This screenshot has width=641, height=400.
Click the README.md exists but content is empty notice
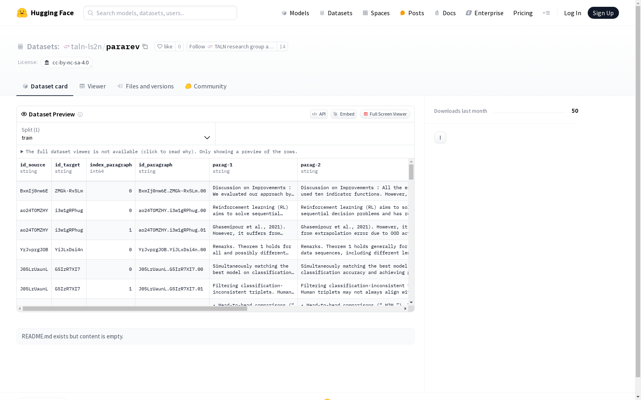(x=216, y=336)
